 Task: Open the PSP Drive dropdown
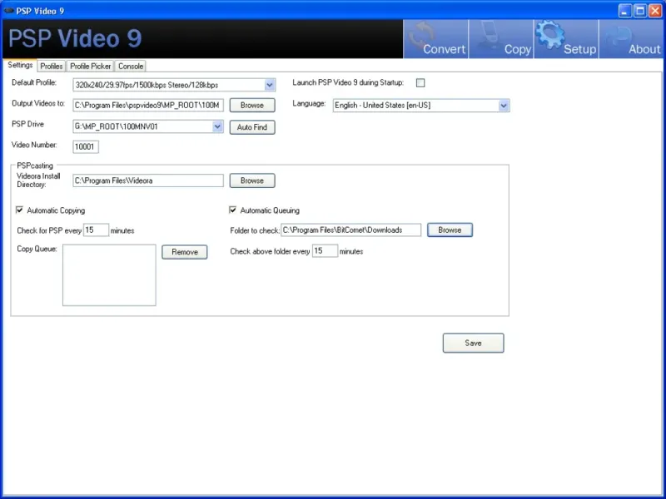pyautogui.click(x=217, y=126)
